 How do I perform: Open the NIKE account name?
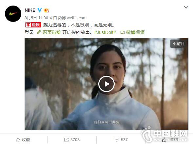pos(30,10)
